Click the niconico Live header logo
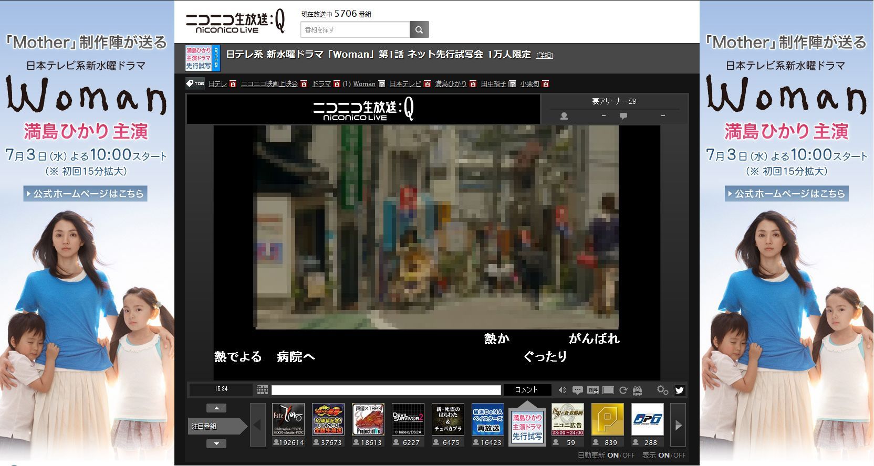874x466 pixels. pyautogui.click(x=235, y=22)
